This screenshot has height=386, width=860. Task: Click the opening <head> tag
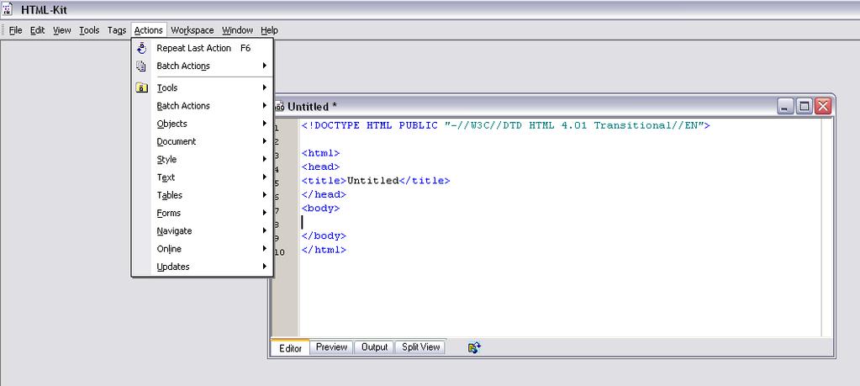pos(320,167)
